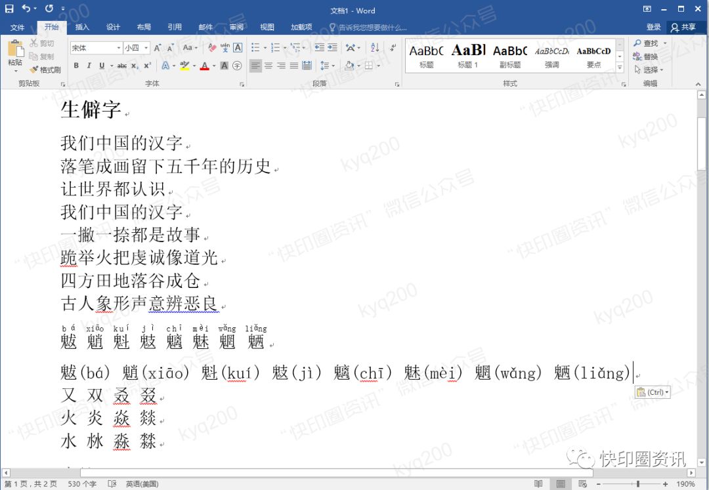Increase paragraph indent
This screenshot has height=490, width=709.
(x=332, y=47)
